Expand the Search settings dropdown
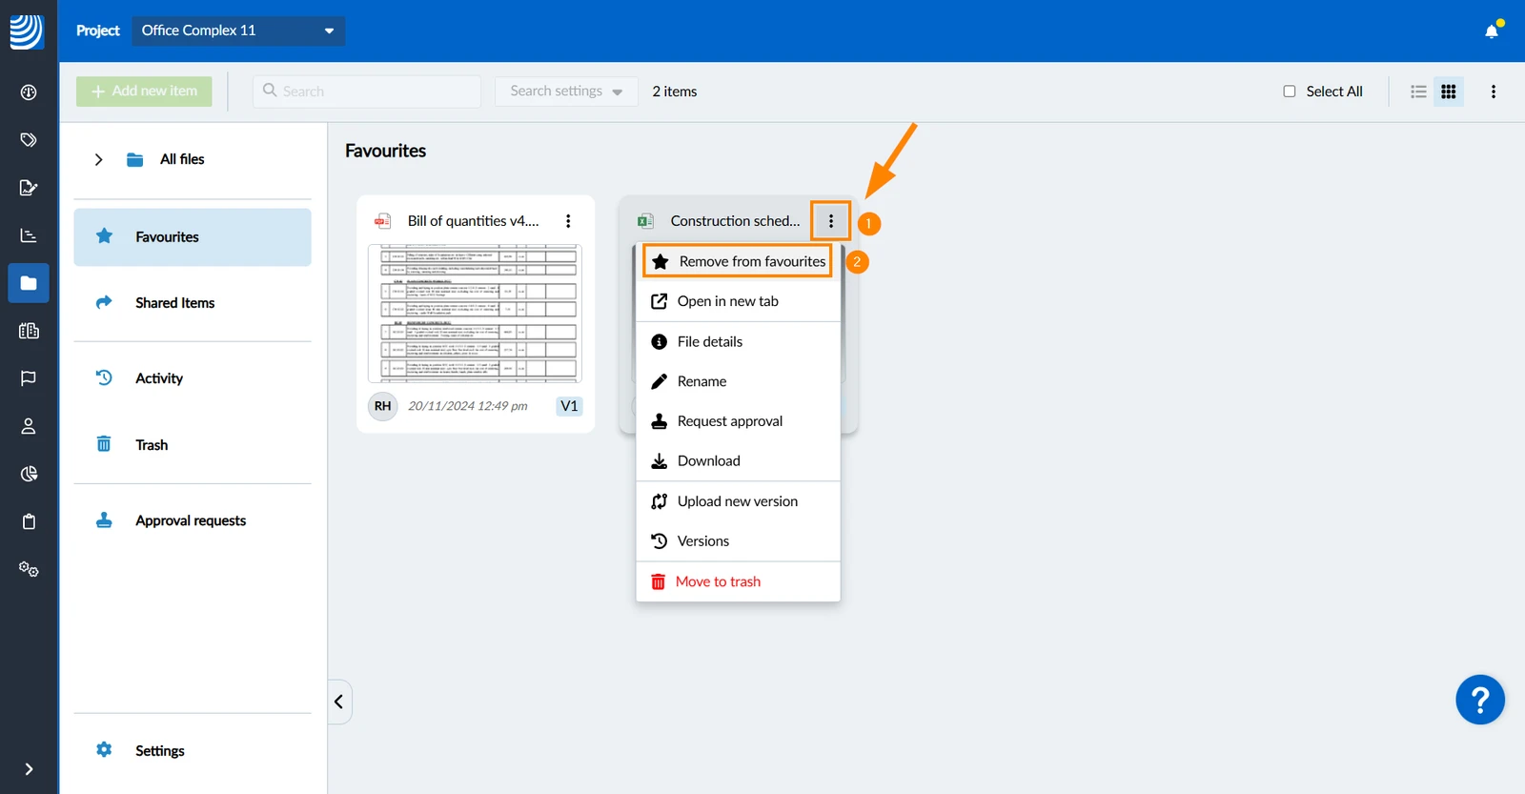The height and width of the screenshot is (794, 1525). click(x=566, y=92)
